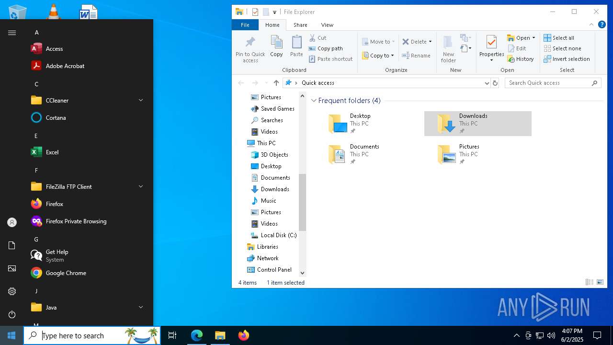The width and height of the screenshot is (613, 345).
Task: Open the Delete dropdown arrow
Action: pyautogui.click(x=430, y=42)
